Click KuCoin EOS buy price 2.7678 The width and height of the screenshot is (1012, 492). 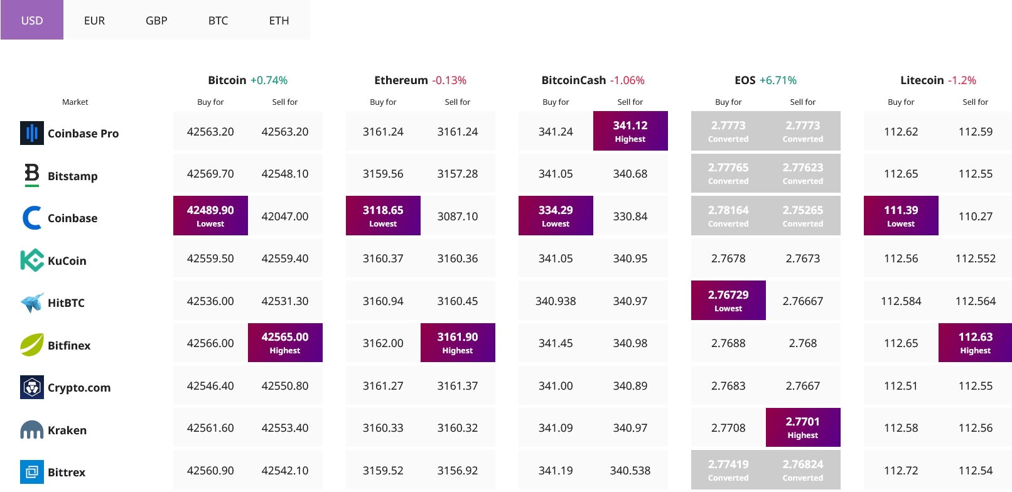click(728, 259)
